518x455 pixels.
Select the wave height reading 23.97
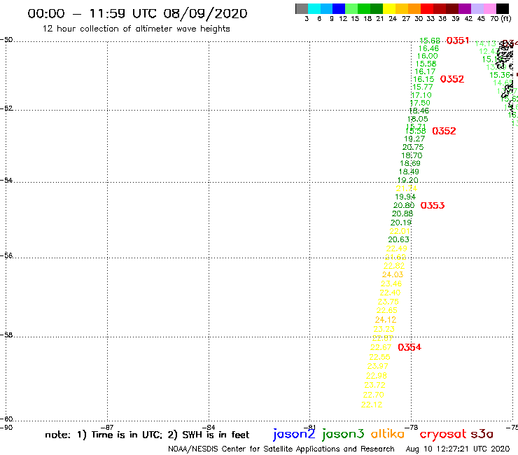pyautogui.click(x=377, y=366)
